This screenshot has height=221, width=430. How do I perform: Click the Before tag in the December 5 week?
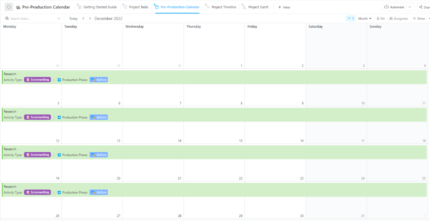click(x=99, y=80)
